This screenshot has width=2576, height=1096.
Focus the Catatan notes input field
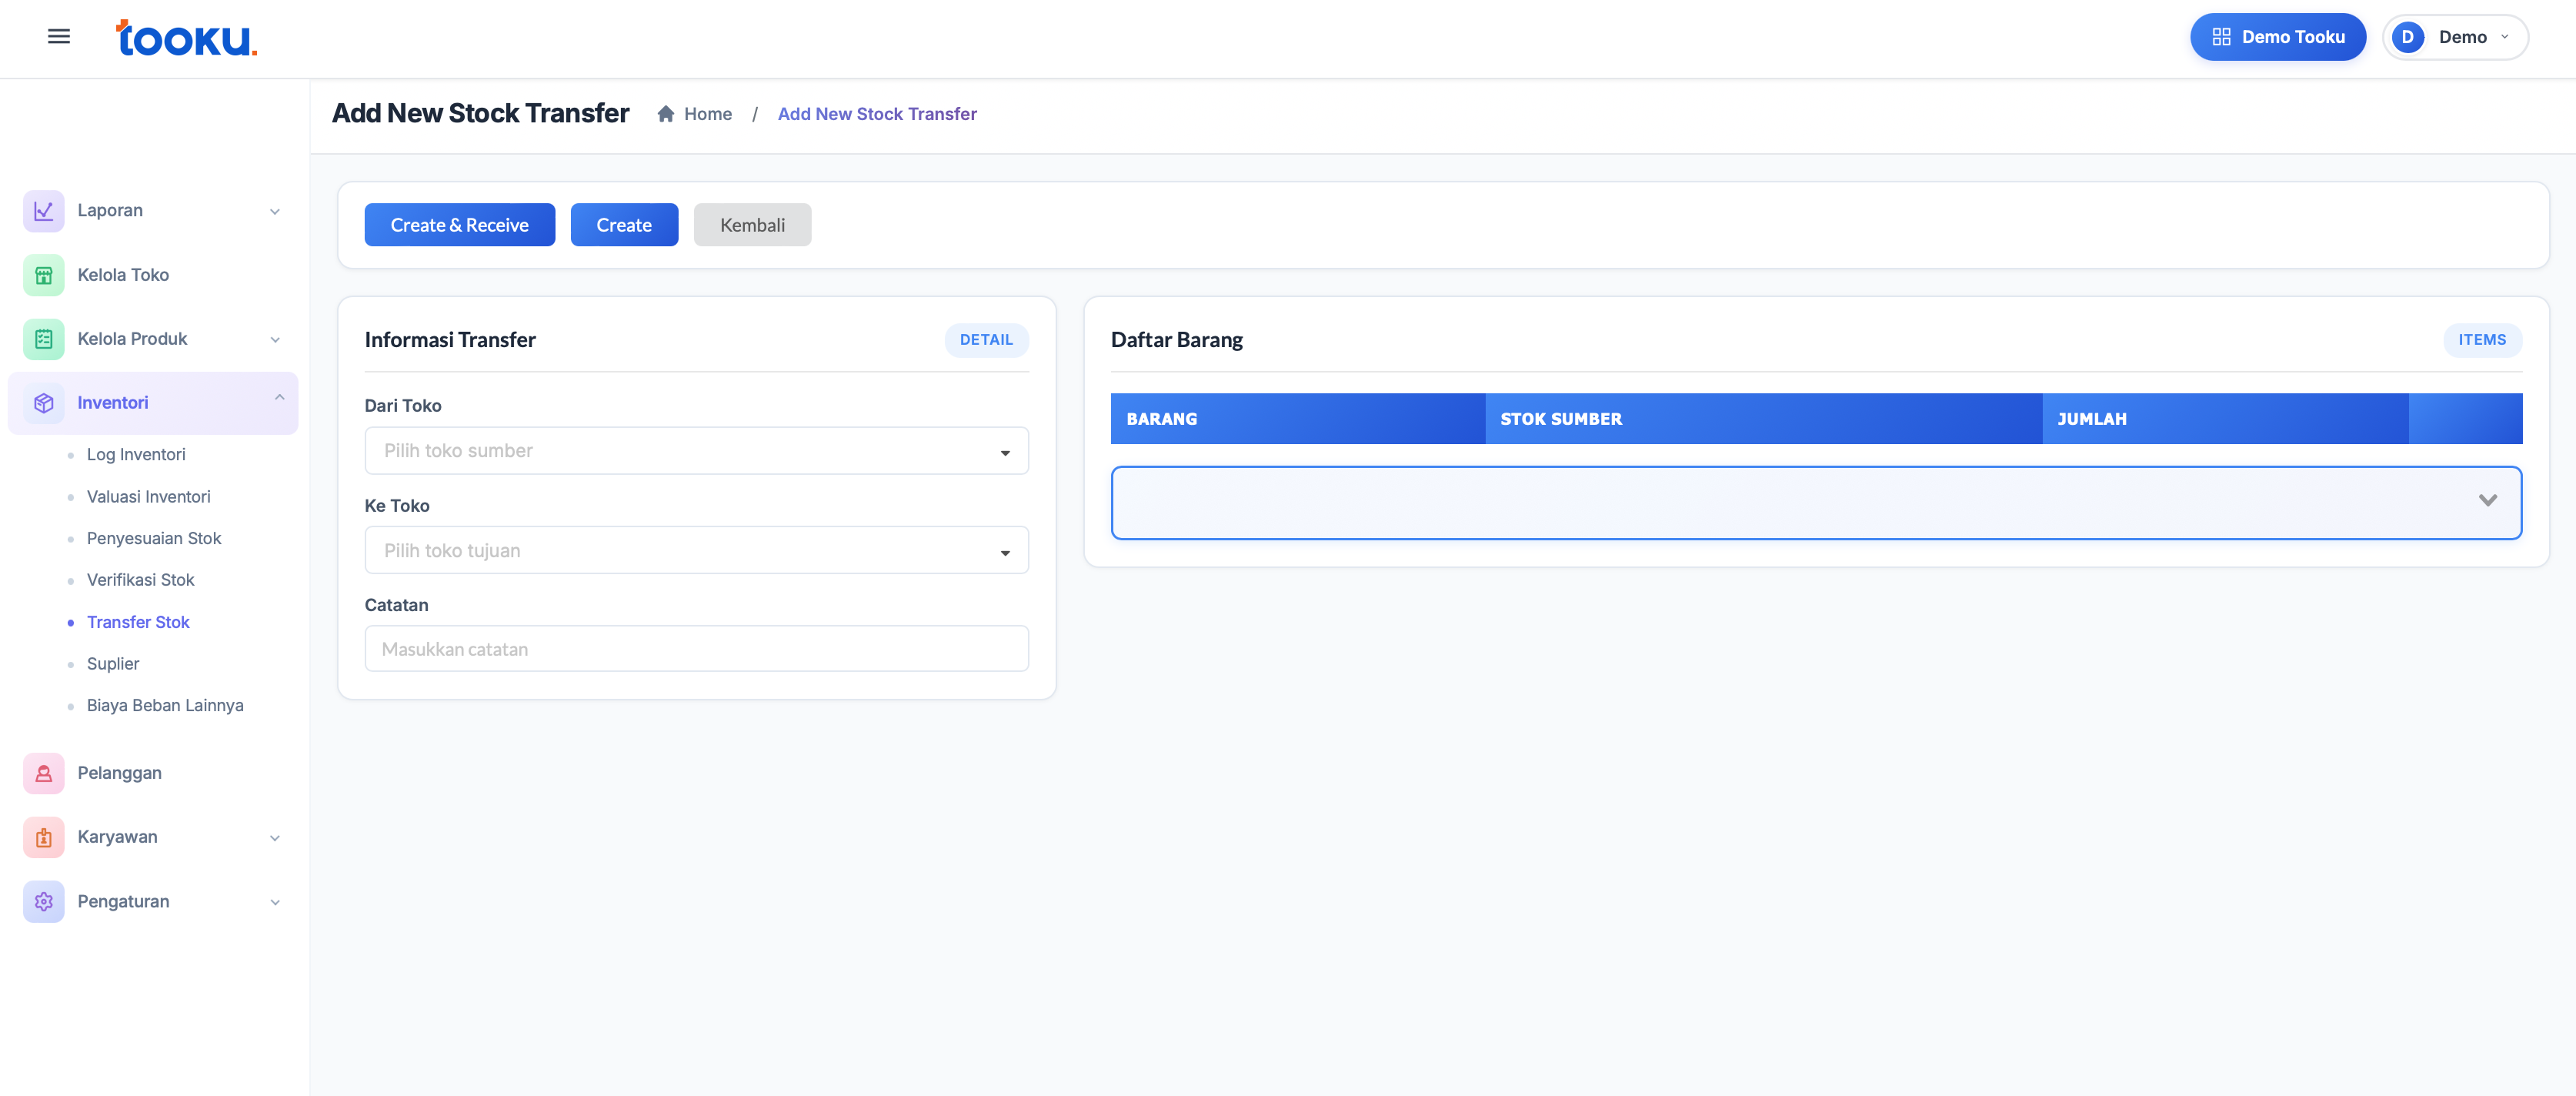pos(696,649)
